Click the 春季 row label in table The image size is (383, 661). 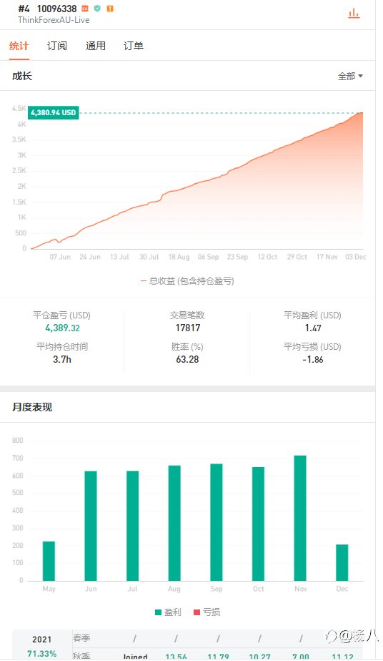coord(81,638)
